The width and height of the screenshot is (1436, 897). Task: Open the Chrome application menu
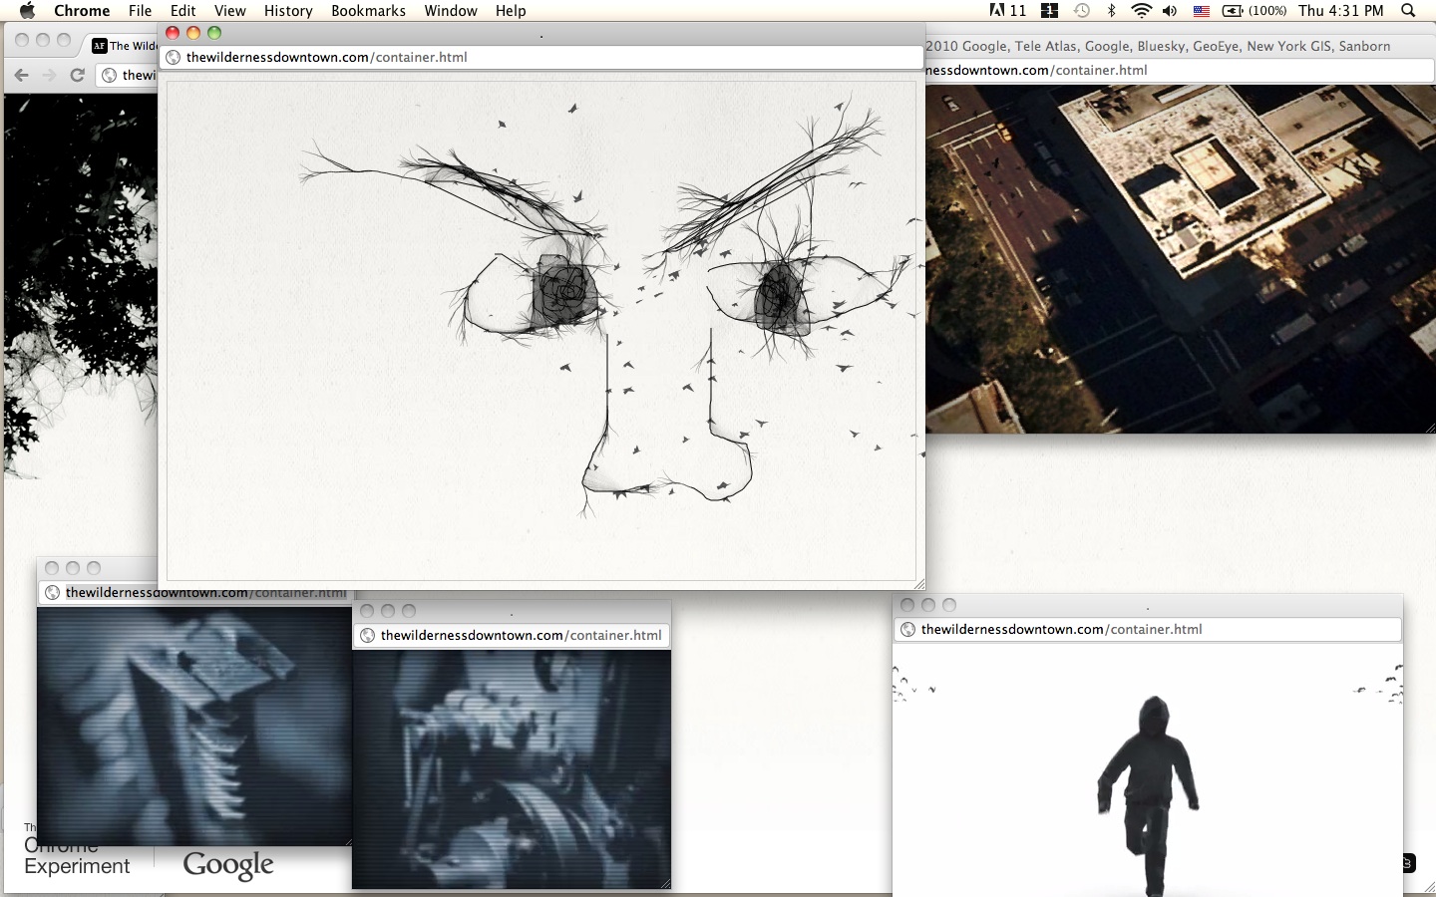click(x=82, y=11)
